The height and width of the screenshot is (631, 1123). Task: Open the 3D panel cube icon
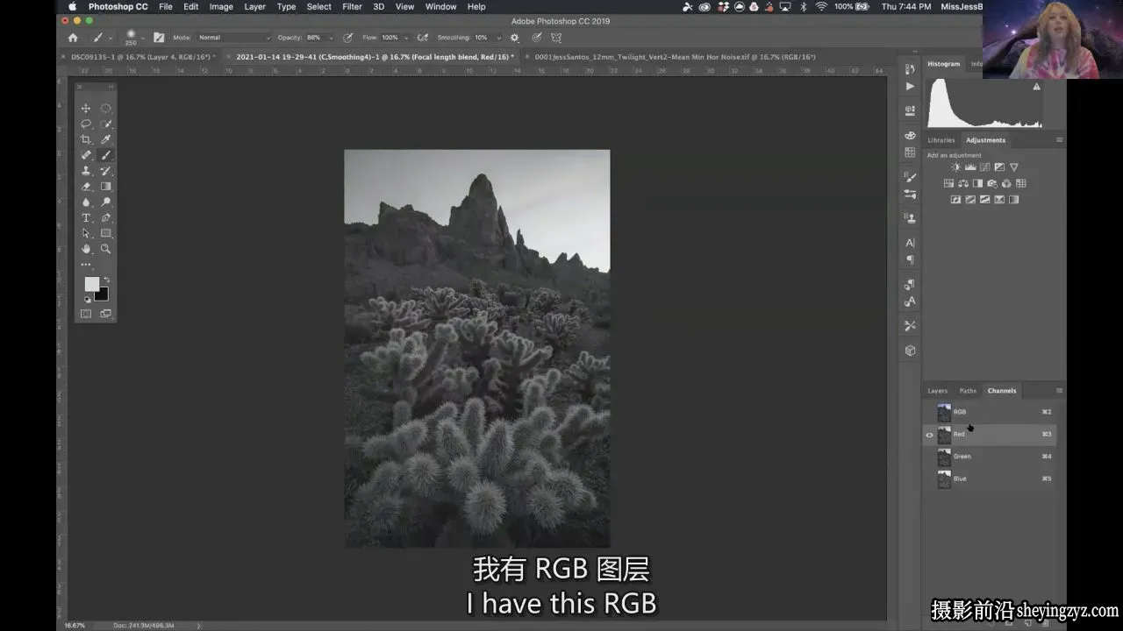[910, 351]
